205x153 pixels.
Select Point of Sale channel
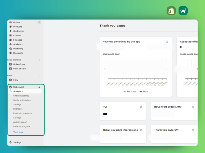pos(19,69)
